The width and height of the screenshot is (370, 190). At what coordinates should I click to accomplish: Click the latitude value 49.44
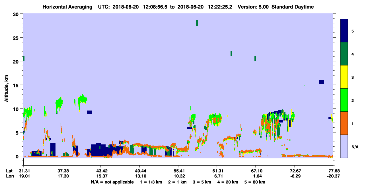[139, 171]
